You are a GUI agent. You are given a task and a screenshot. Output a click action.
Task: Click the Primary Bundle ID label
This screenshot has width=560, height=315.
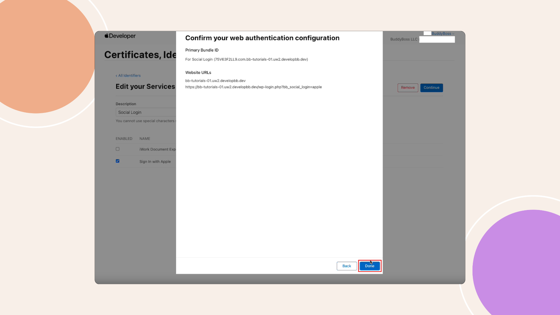202,50
